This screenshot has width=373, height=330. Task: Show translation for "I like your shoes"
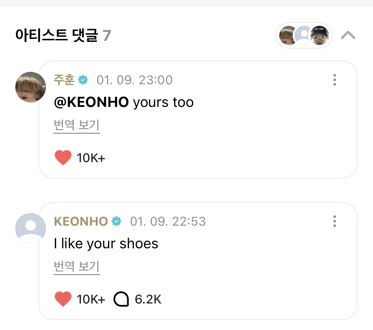click(x=77, y=267)
